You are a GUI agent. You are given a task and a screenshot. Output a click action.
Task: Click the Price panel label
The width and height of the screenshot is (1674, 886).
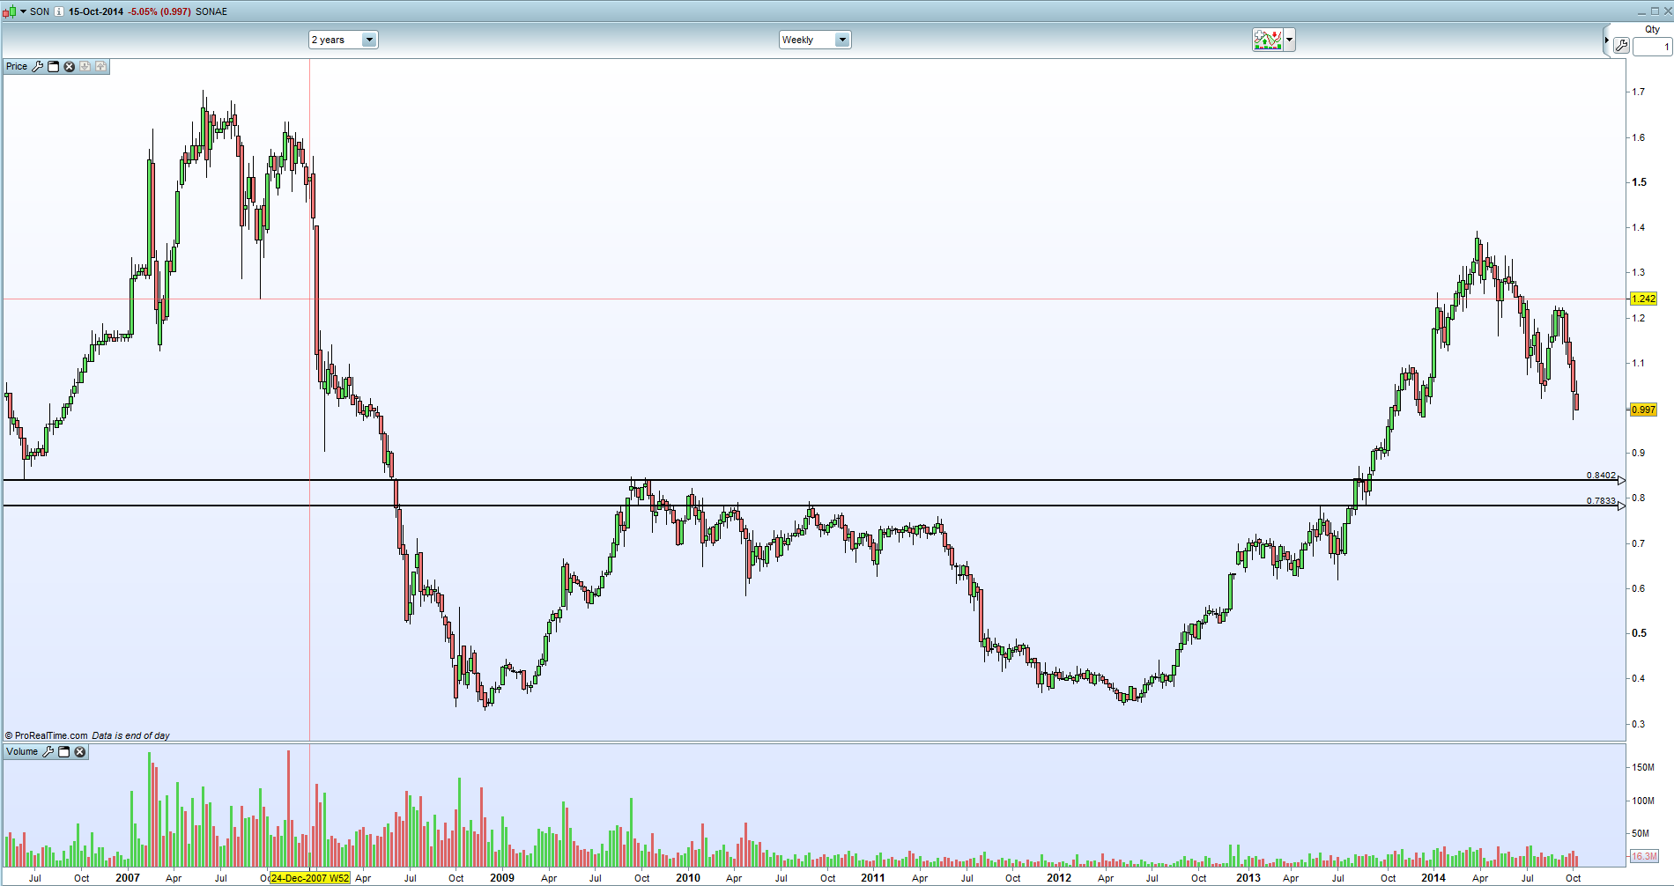(17, 66)
